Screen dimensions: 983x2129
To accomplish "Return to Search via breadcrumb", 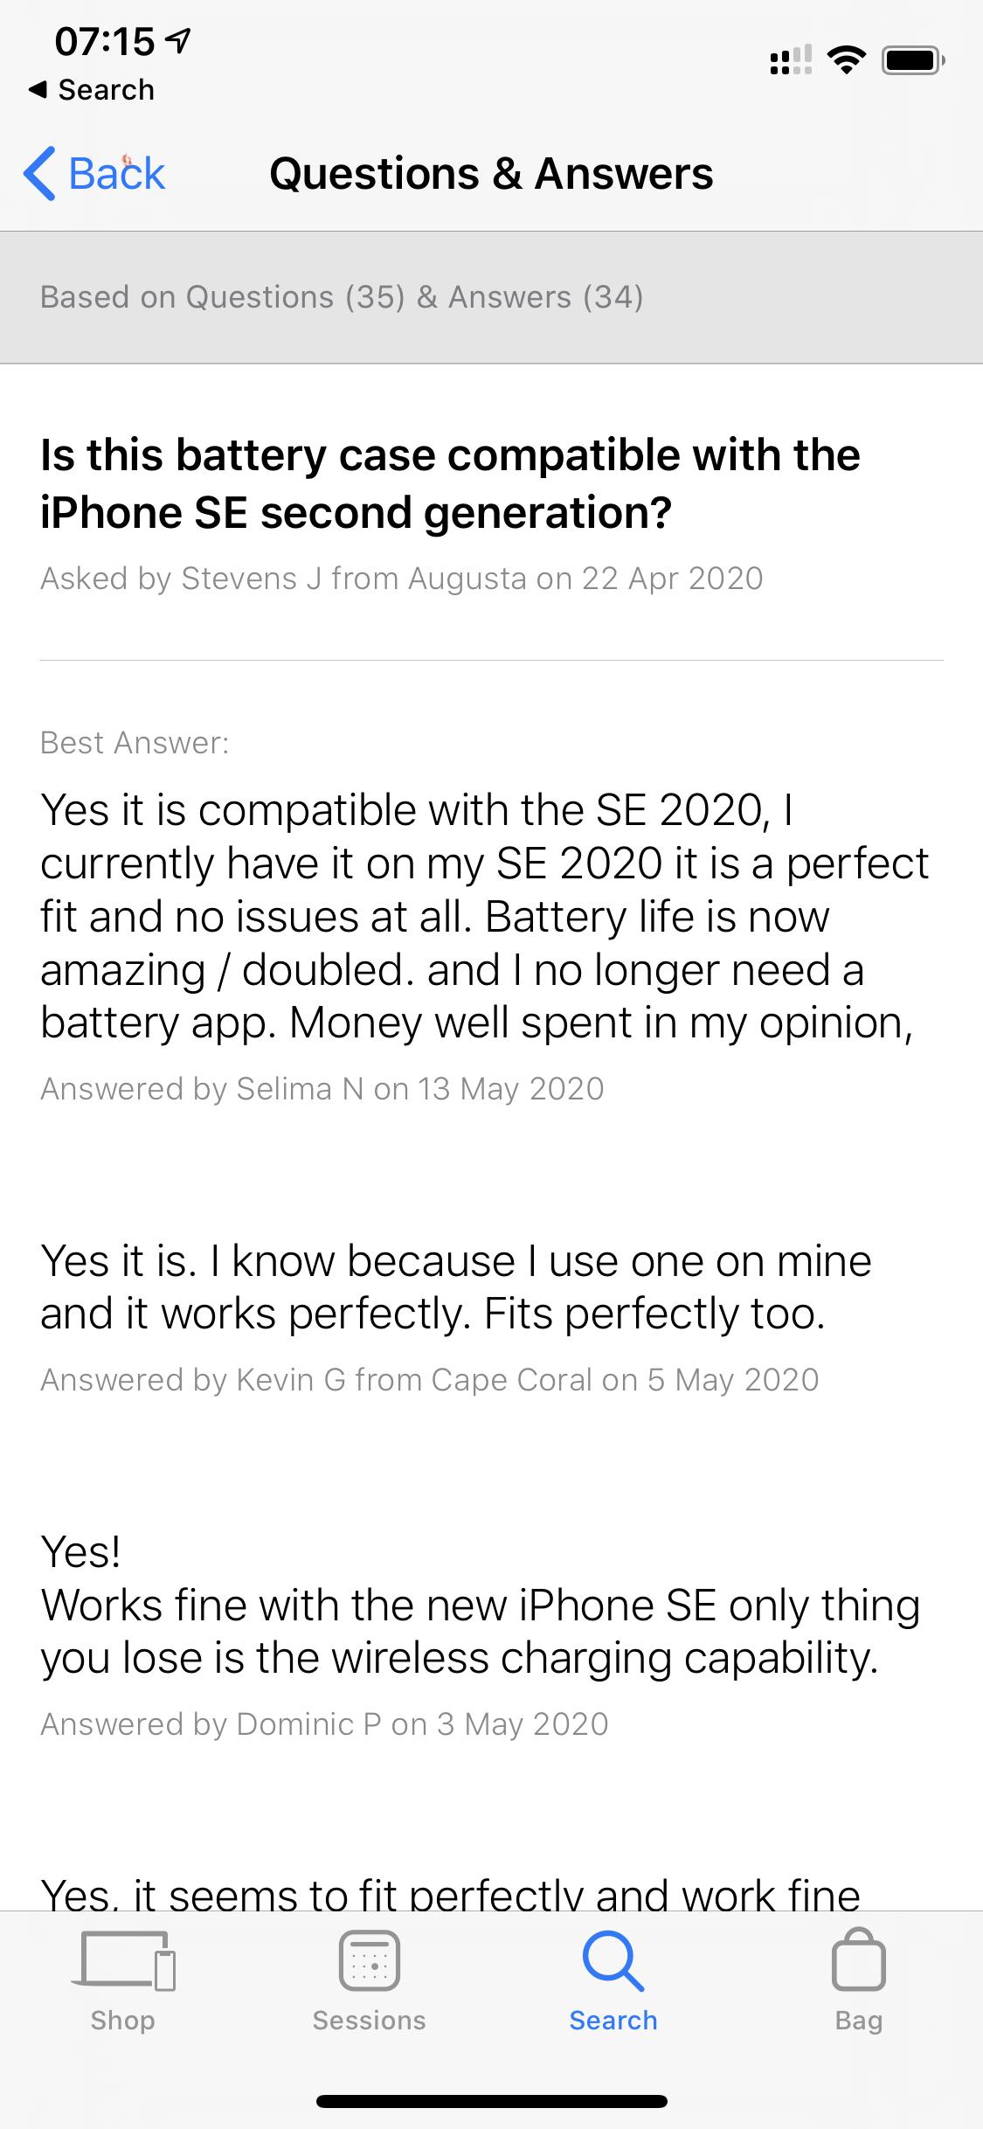I will (92, 89).
